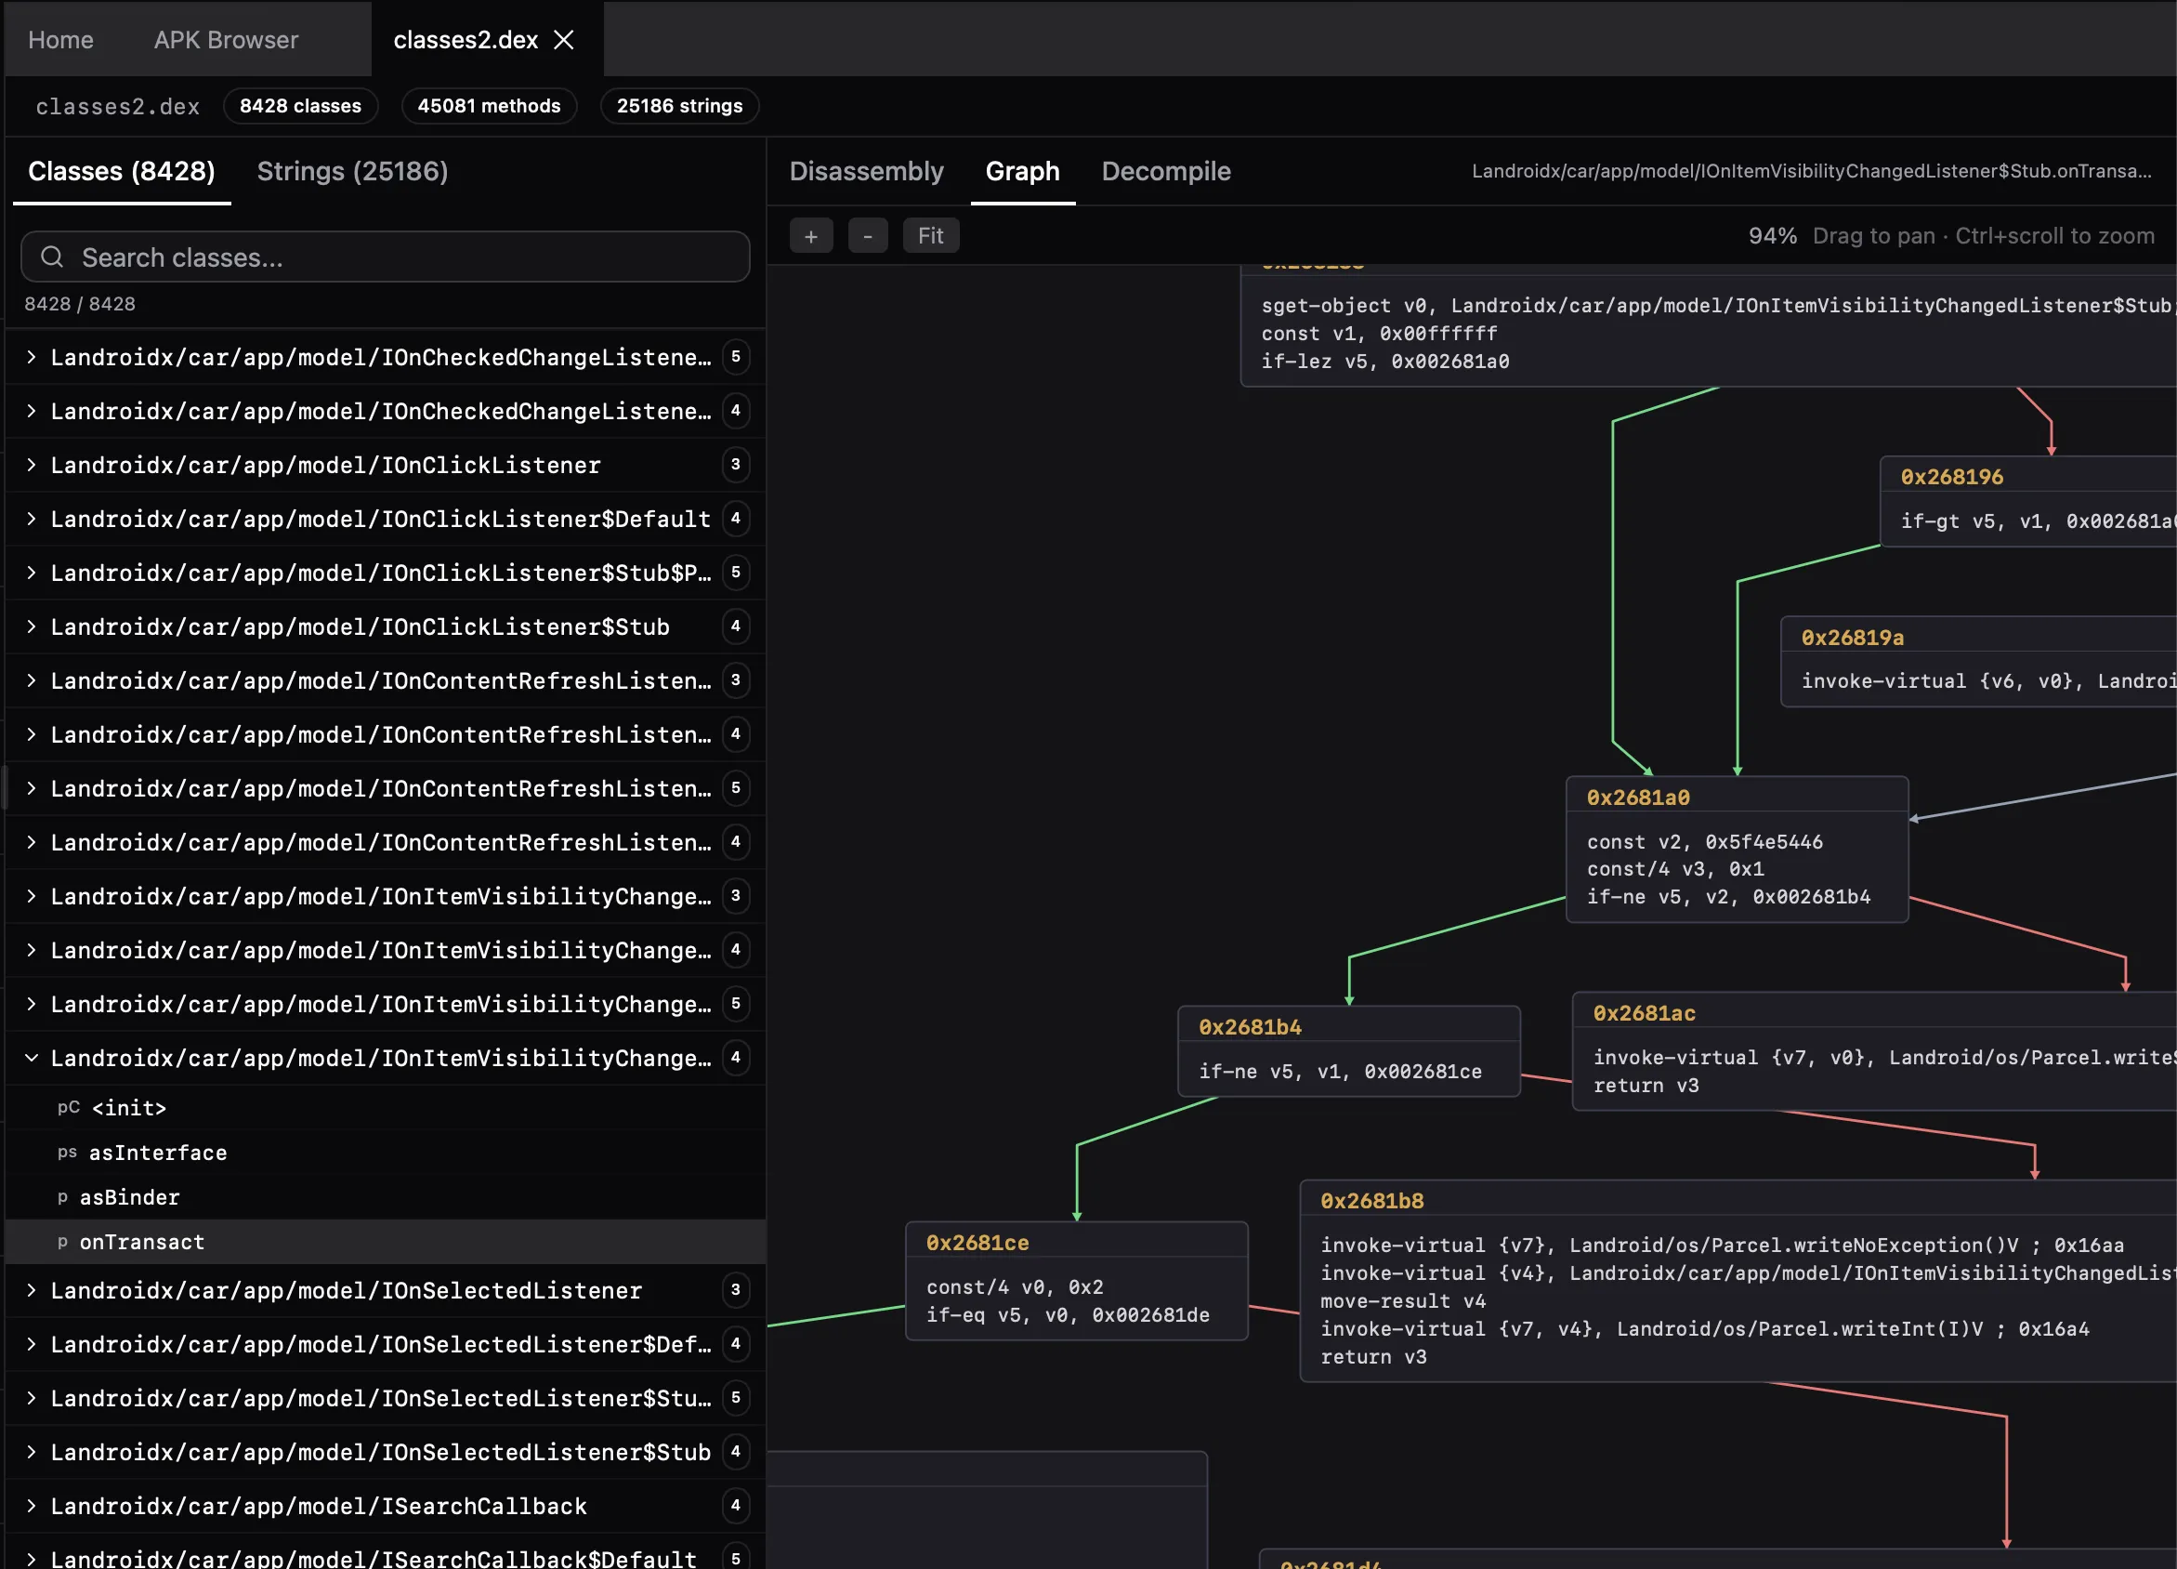2177x1569 pixels.
Task: Select the onTransact method
Action: tap(142, 1242)
